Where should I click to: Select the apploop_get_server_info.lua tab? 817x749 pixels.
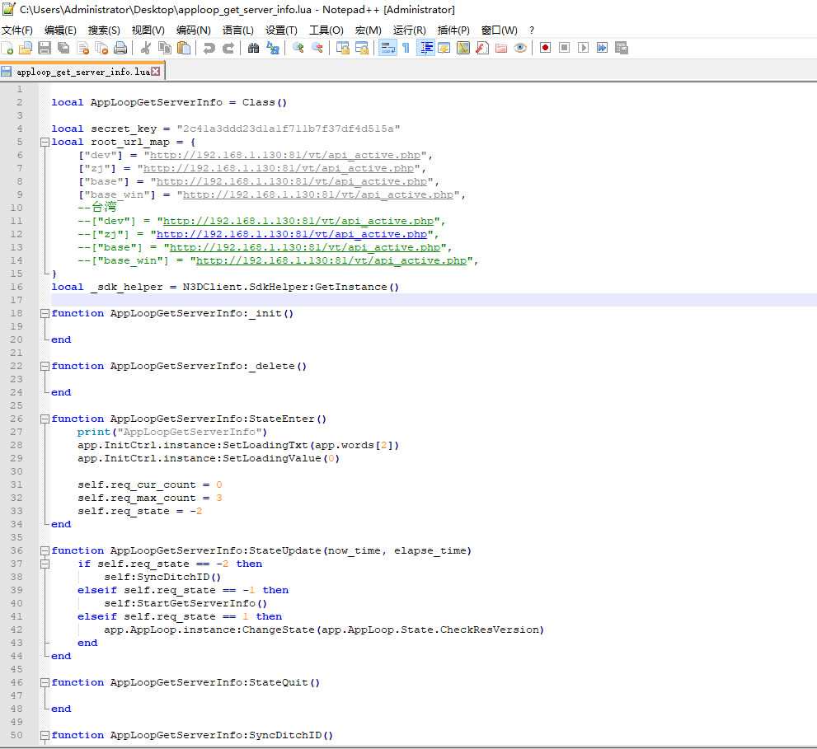point(82,72)
